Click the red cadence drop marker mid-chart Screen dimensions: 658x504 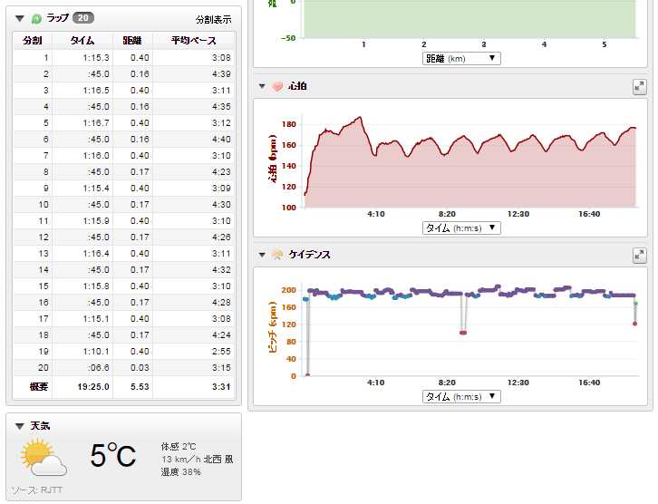[x=463, y=333]
